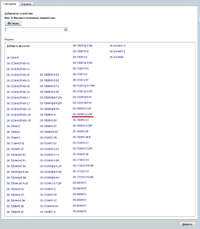Pick DS-7204HGHI-E1 model

point(16,155)
